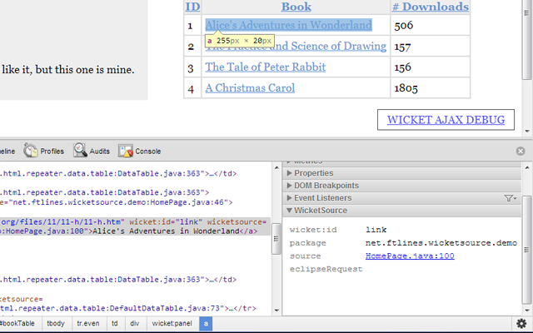533x333 pixels.
Task: Click Elements panel scroll-down arrow
Action: [276, 311]
